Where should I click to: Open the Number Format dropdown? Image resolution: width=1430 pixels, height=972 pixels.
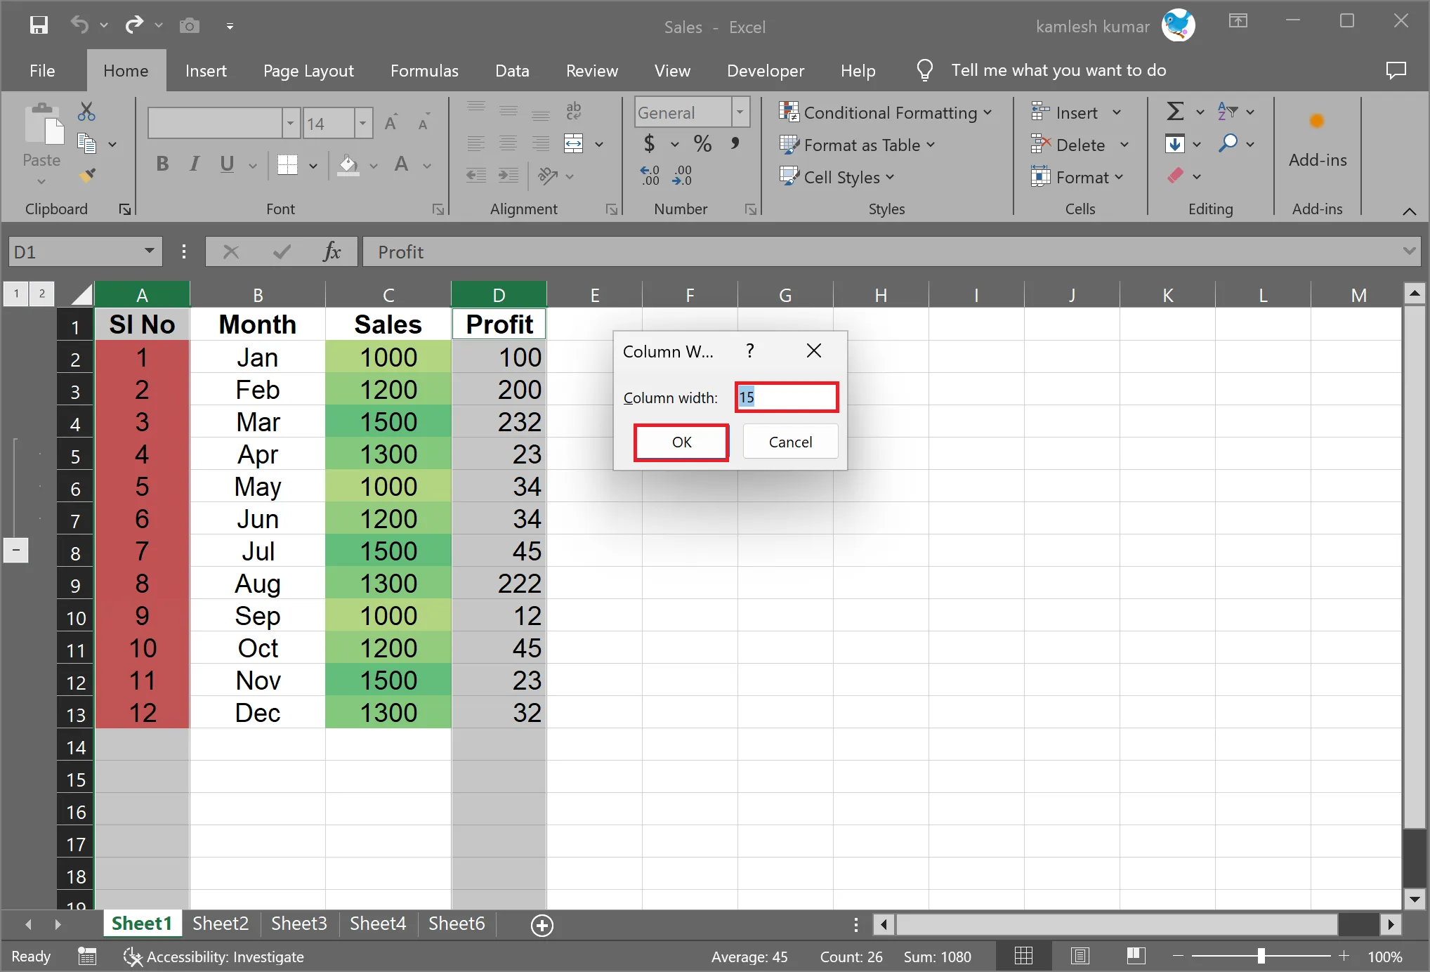pyautogui.click(x=739, y=112)
